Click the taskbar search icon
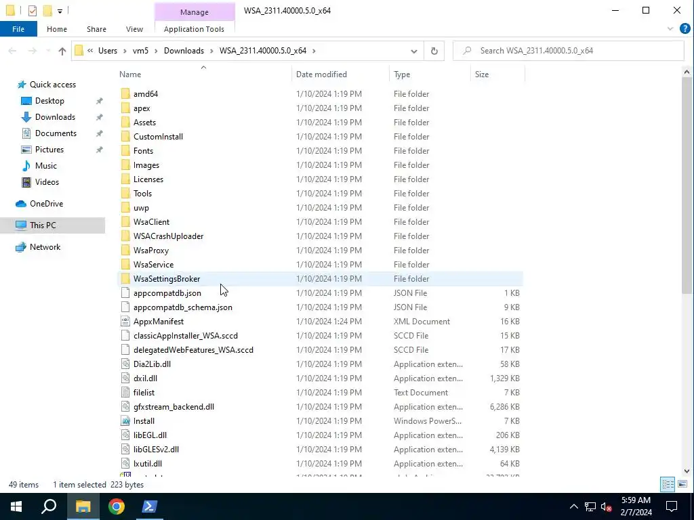Image resolution: width=694 pixels, height=520 pixels. (49, 506)
